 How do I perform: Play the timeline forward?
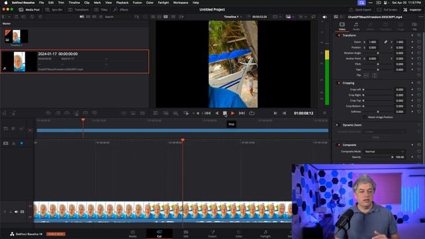(x=232, y=114)
